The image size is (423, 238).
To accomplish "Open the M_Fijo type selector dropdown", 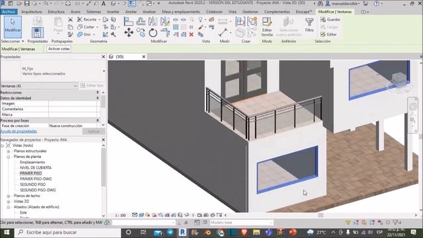I will tap(104, 71).
